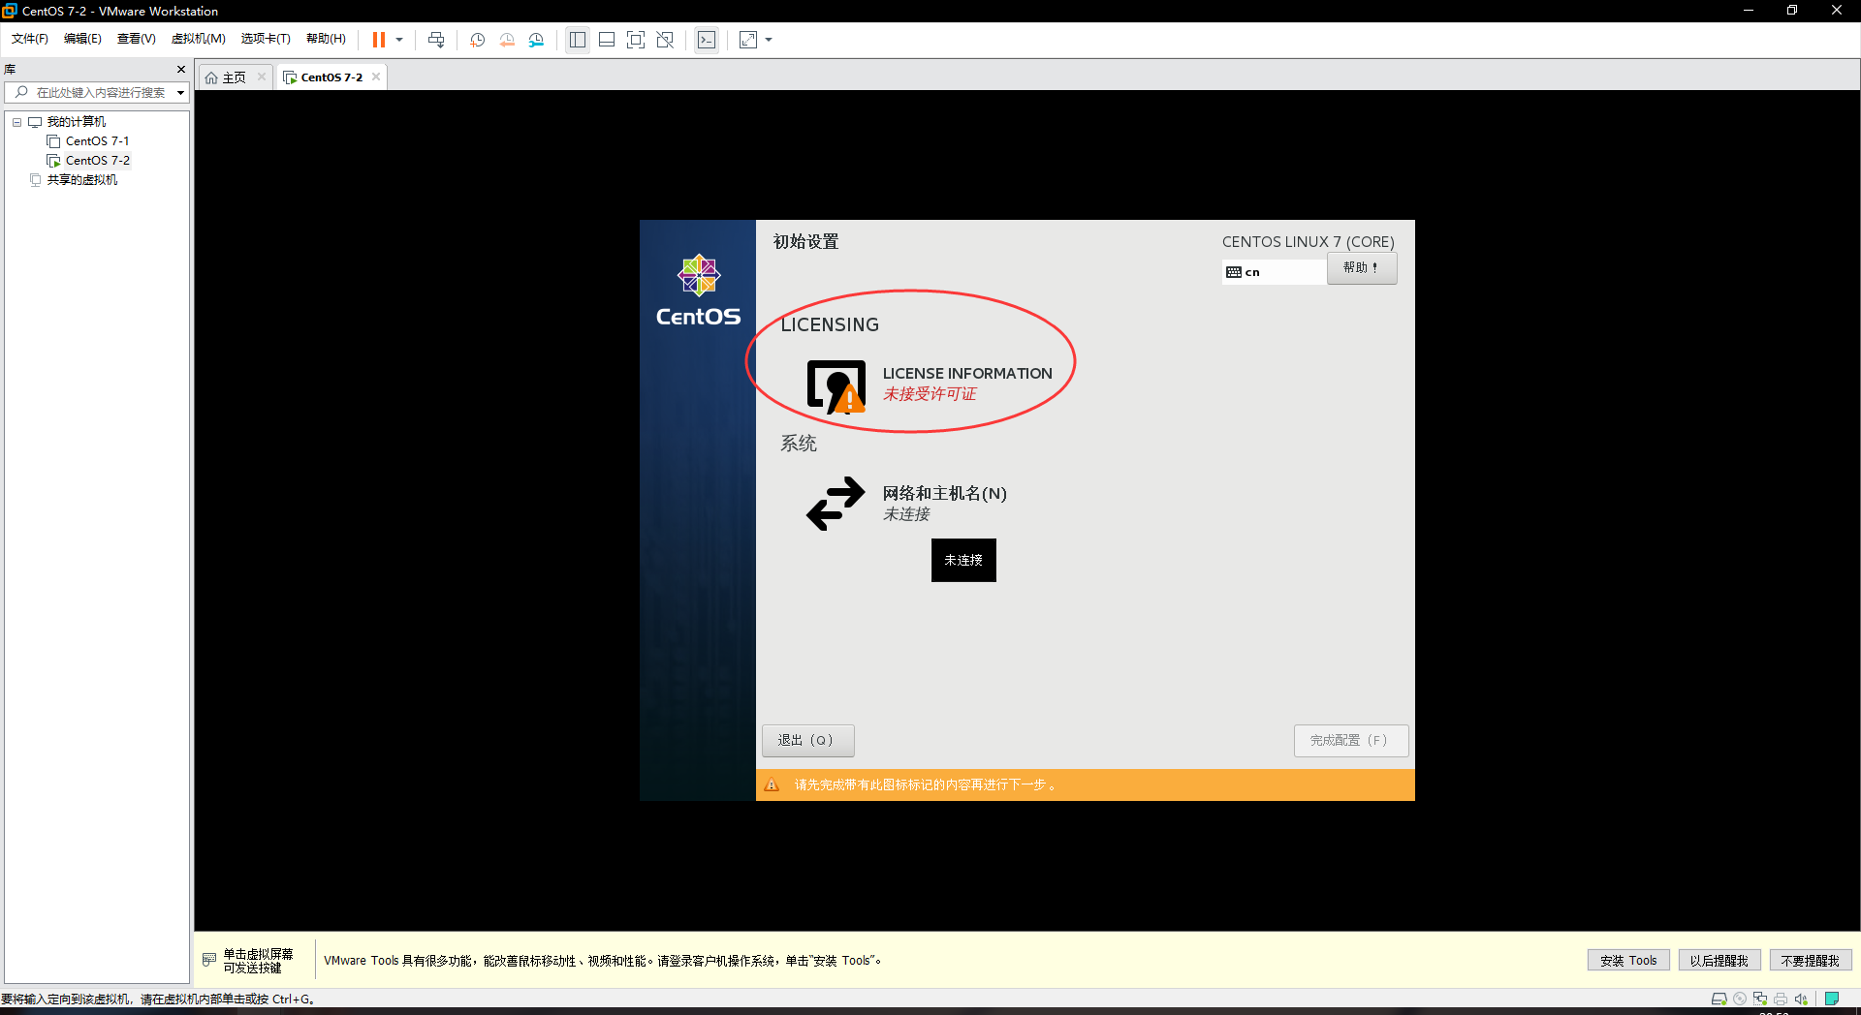Click the Send Ctrl+Alt+Del toolbar icon
This screenshot has height=1015, width=1861.
coord(436,40)
